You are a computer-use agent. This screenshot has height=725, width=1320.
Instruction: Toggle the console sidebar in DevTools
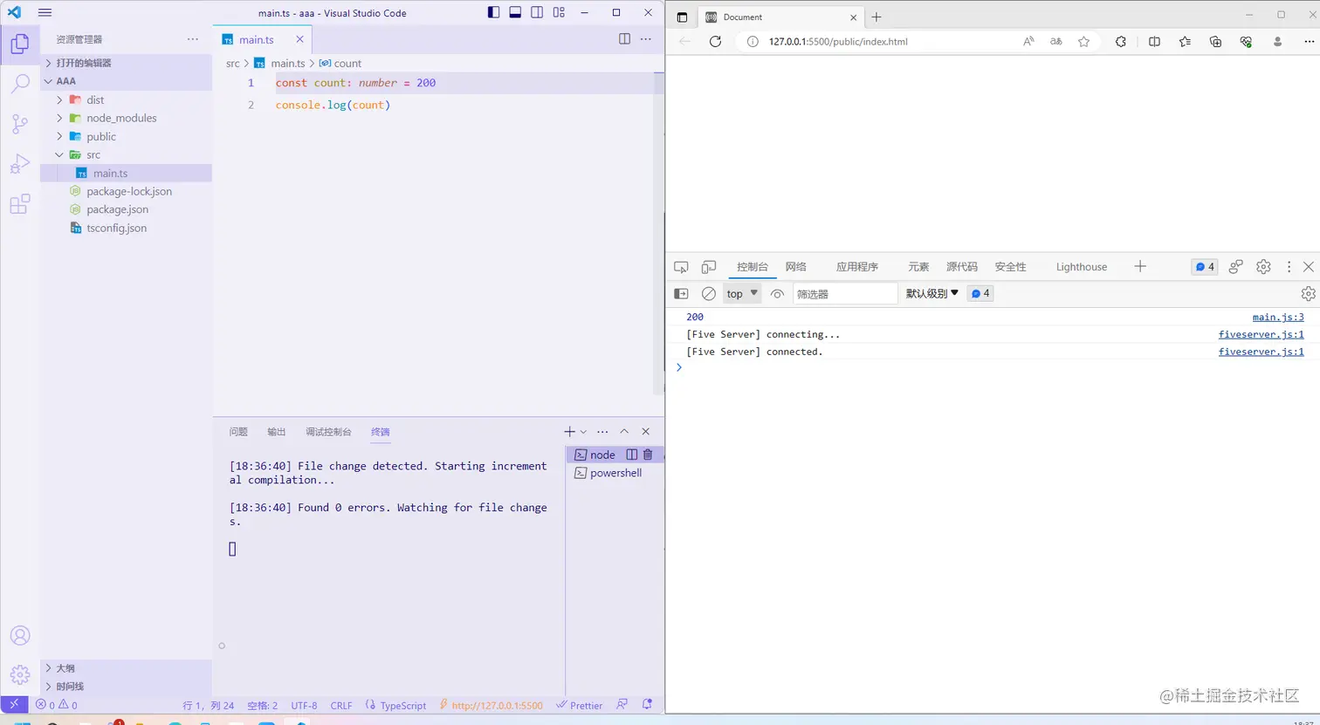tap(681, 294)
